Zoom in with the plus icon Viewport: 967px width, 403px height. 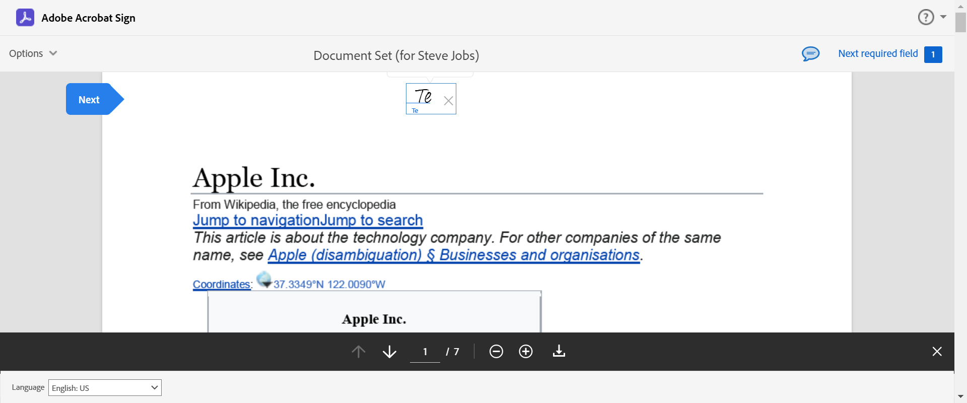526,351
